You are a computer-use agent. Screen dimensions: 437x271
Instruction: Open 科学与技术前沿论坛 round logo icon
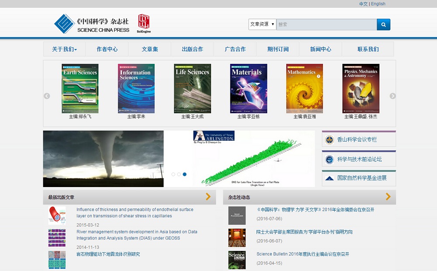(329, 160)
